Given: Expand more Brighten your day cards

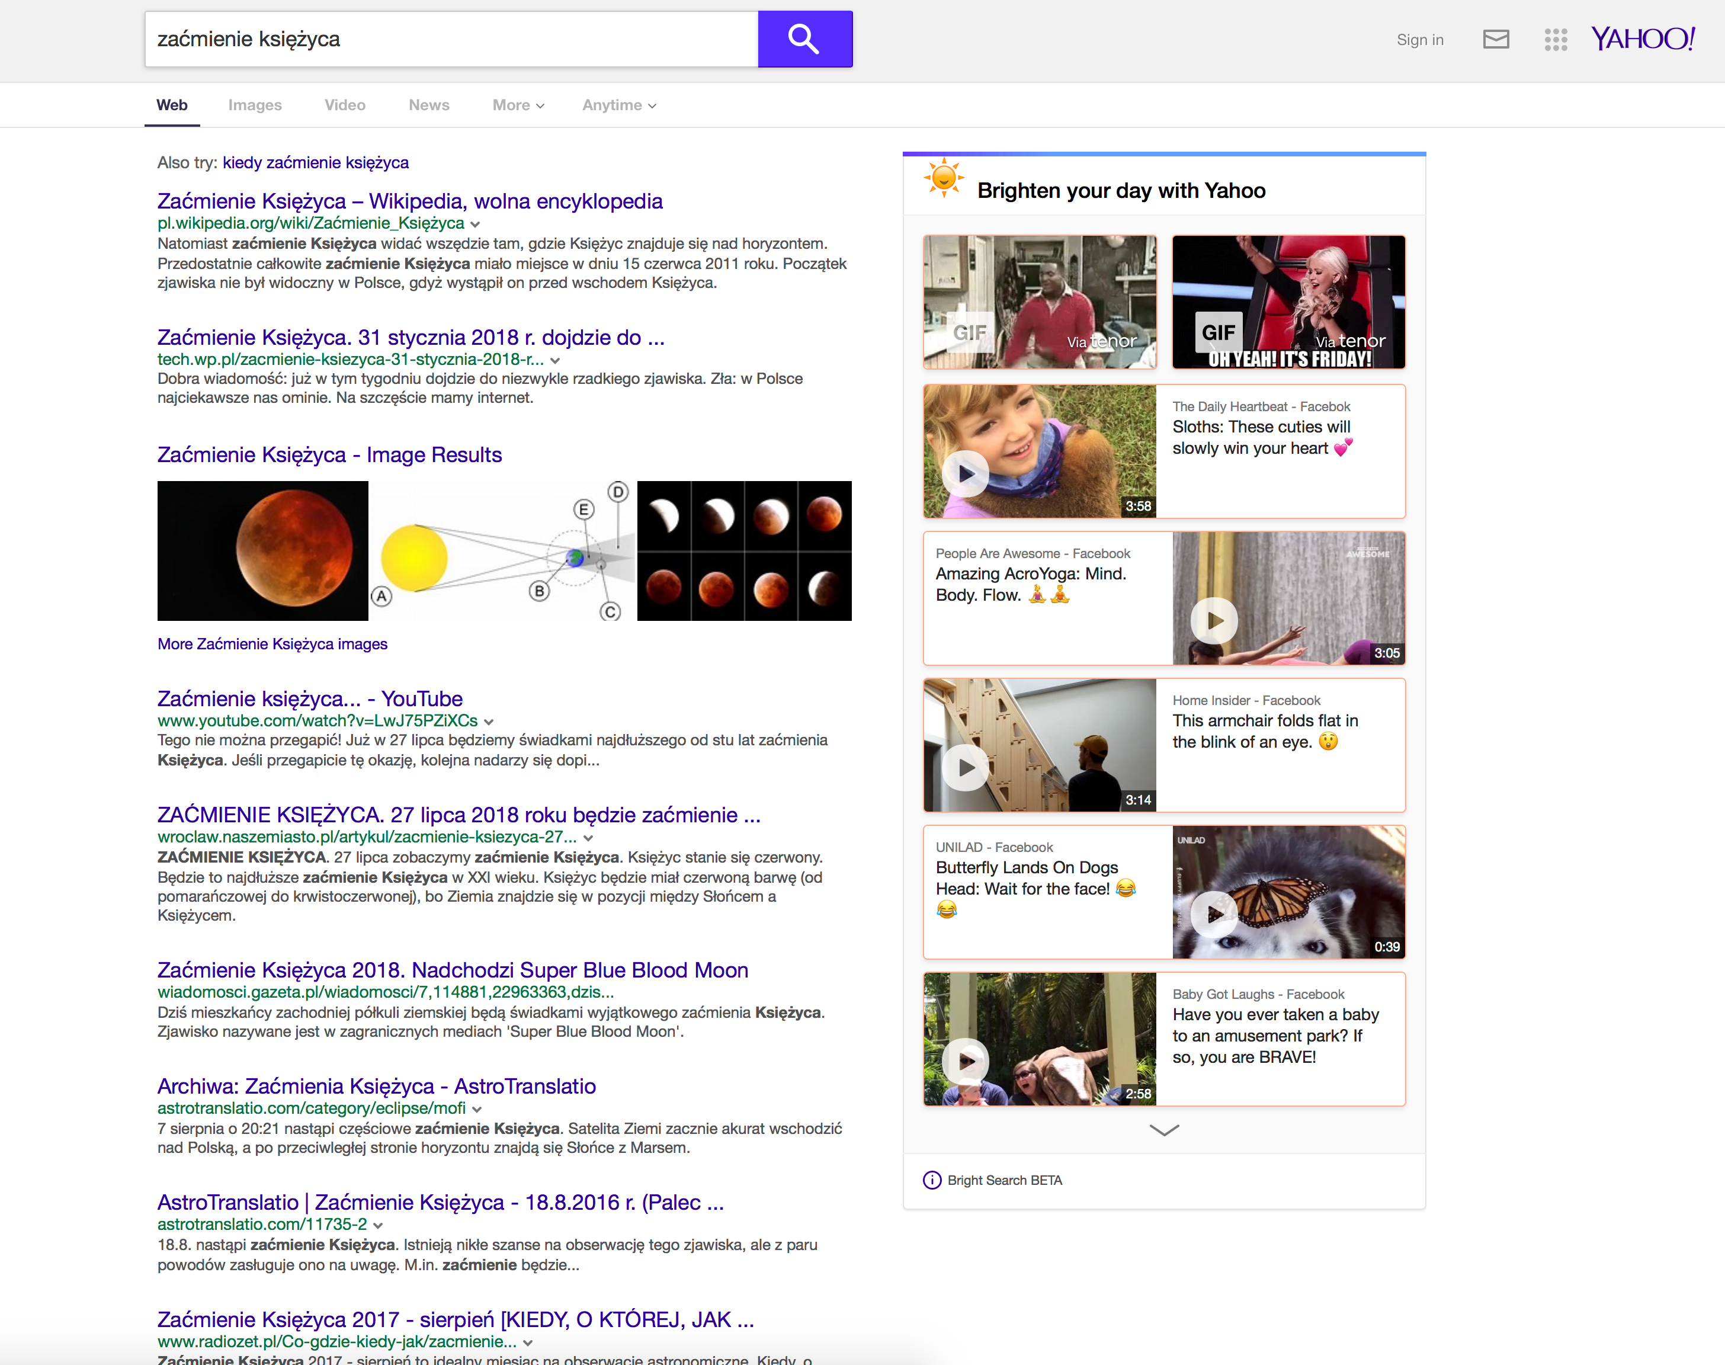Looking at the screenshot, I should coord(1164,1129).
